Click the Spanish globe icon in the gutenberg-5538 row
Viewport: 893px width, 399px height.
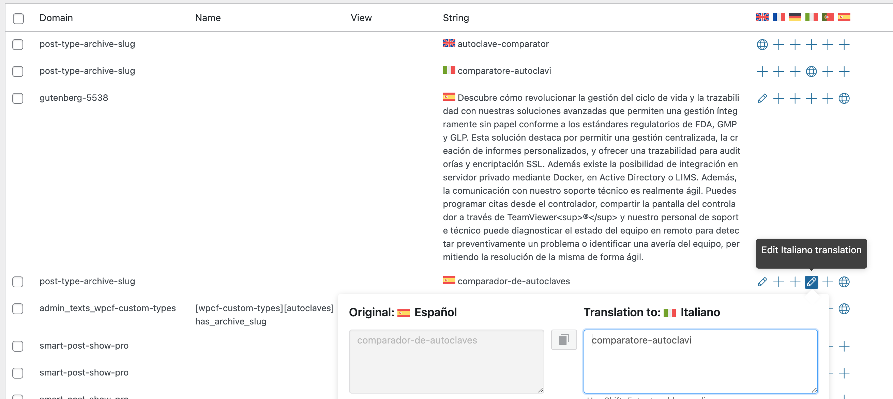point(844,98)
